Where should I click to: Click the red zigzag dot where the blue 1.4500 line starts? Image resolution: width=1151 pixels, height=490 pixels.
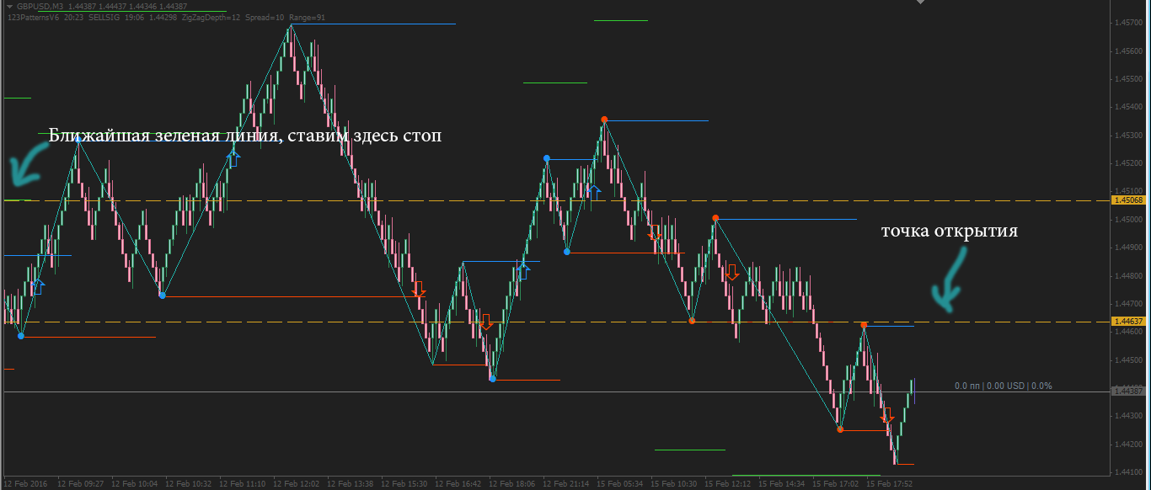point(715,218)
